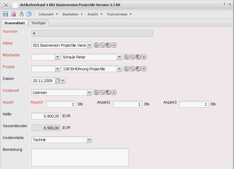Viewport: 234px width, 169px height.
Task: Open the linked Projekt record icon
Action: pos(126,69)
